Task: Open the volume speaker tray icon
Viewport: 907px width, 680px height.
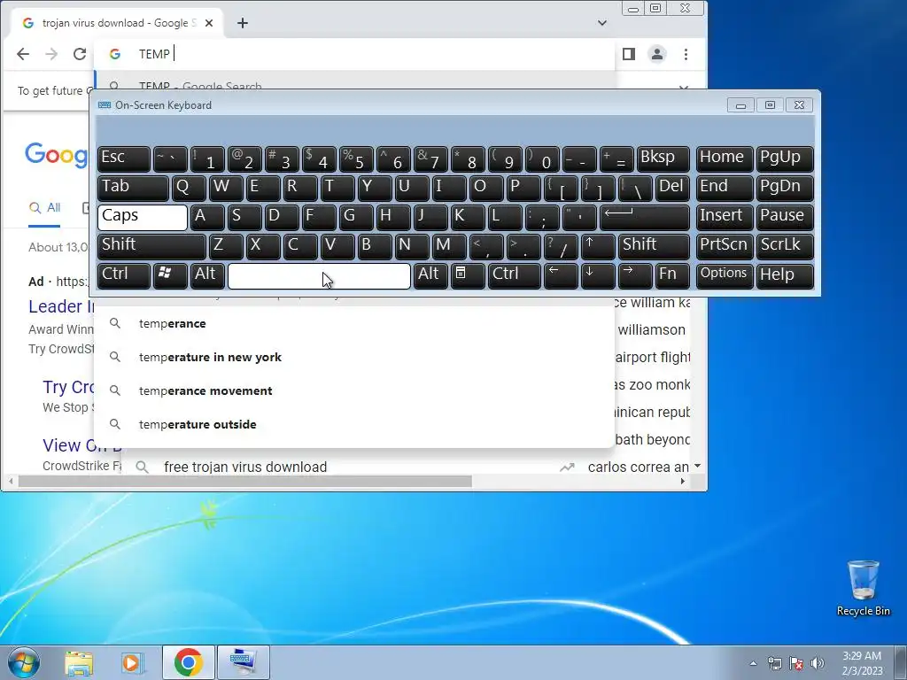Action: pos(818,663)
